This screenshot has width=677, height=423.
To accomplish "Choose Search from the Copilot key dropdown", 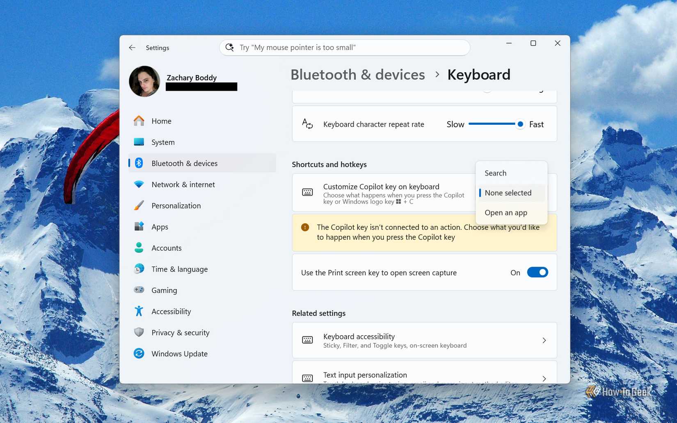I will [511, 173].
